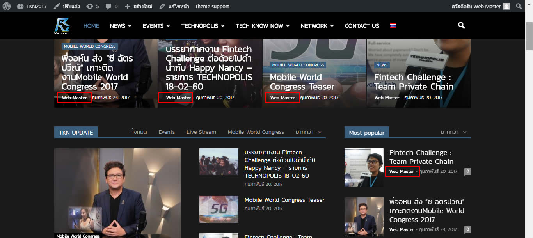Open the 5G thumbnail image
The width and height of the screenshot is (533, 238).
click(219, 209)
